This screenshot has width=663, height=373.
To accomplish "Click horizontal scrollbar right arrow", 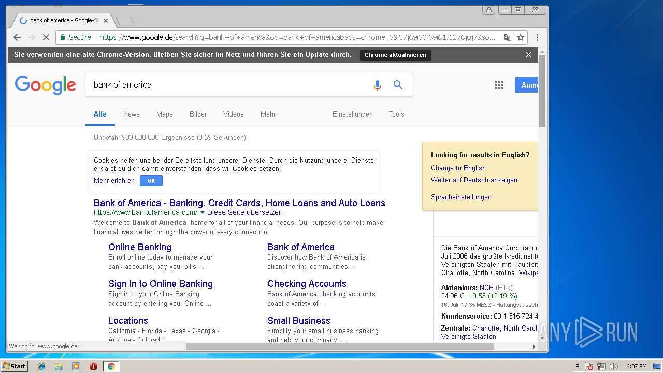I will coord(534,347).
